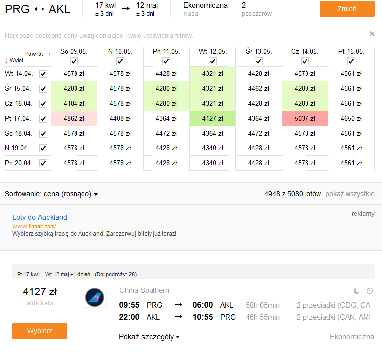
Task: Select 4280 zł cell under Cz 14.05. in Śr 15.04. row
Action: (x=305, y=89)
